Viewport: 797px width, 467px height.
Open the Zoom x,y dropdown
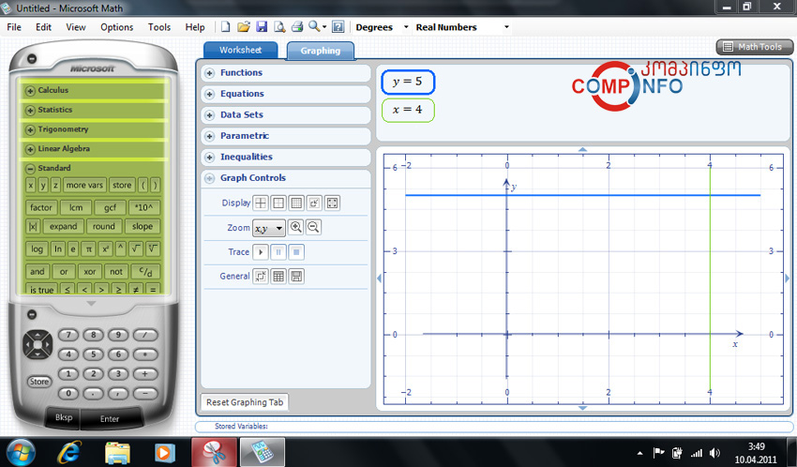269,228
